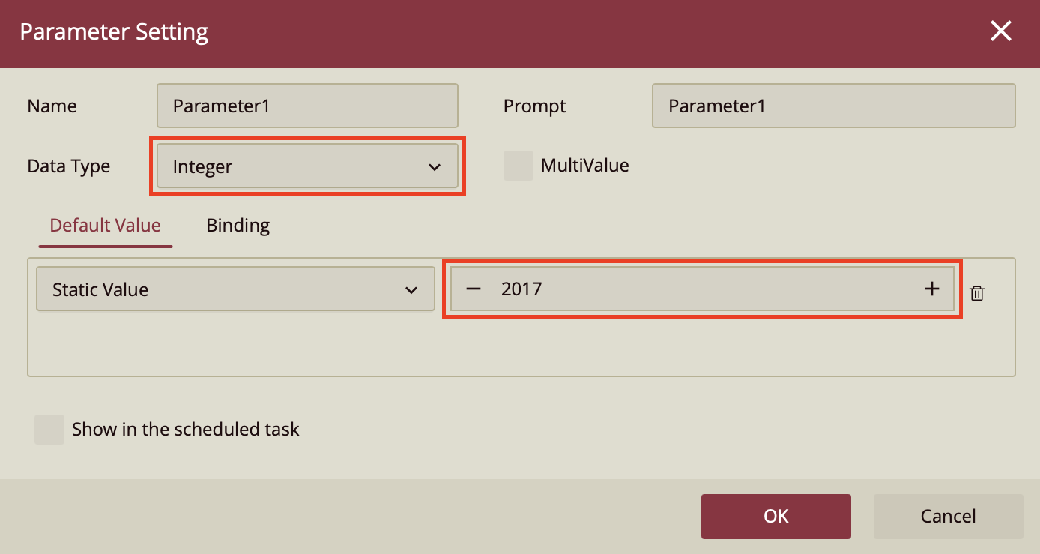Open the Data Type dropdown showing Integer
This screenshot has width=1040, height=554.
click(307, 166)
